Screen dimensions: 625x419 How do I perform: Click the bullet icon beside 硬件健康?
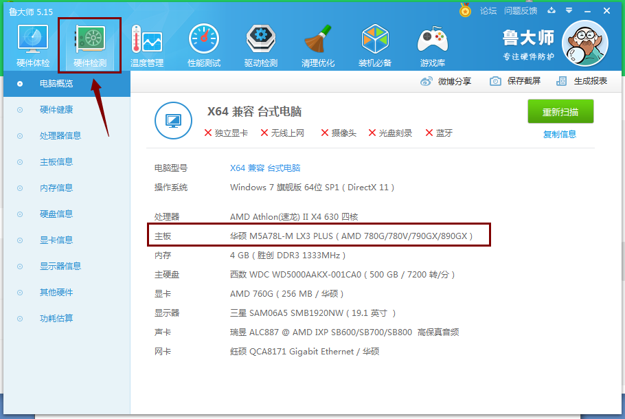tap(20, 110)
